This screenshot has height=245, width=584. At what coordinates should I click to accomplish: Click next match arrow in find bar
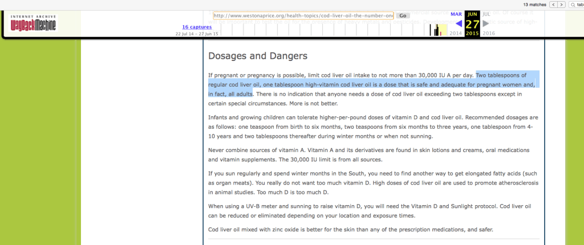[x=562, y=5]
